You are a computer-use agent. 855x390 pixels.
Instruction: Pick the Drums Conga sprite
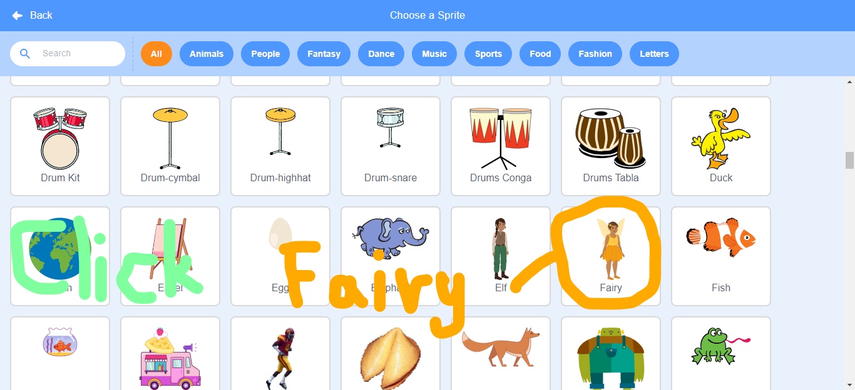[x=501, y=146]
